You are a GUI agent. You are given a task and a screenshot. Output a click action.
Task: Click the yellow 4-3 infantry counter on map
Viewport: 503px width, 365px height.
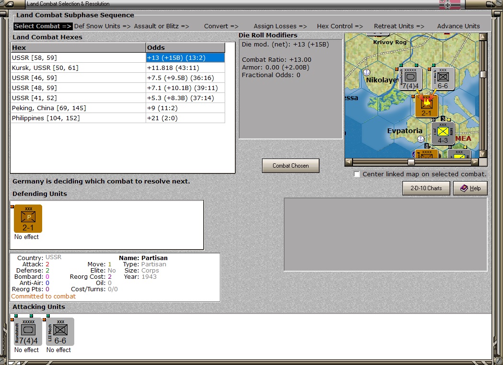pyautogui.click(x=443, y=133)
